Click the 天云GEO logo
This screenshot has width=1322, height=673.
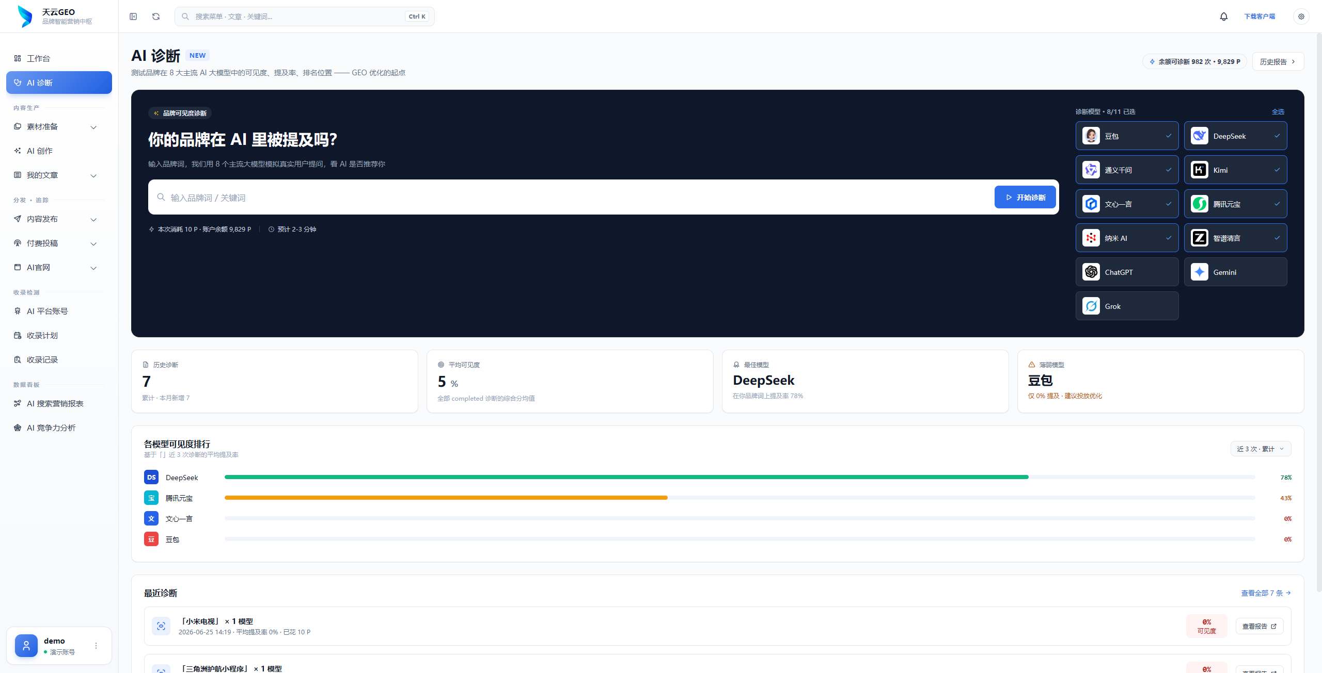coord(25,17)
